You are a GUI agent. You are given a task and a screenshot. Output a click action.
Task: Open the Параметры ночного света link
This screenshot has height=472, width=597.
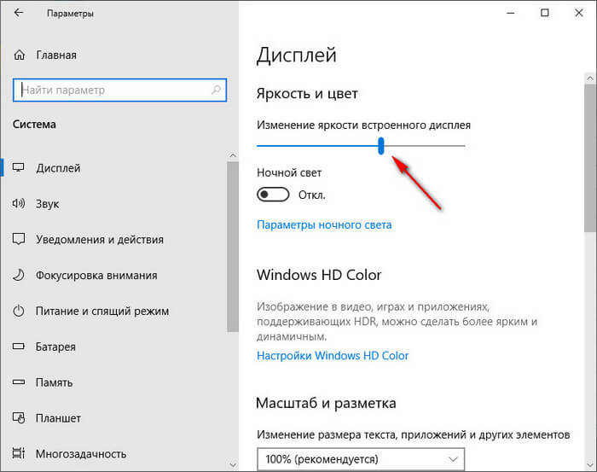point(324,225)
